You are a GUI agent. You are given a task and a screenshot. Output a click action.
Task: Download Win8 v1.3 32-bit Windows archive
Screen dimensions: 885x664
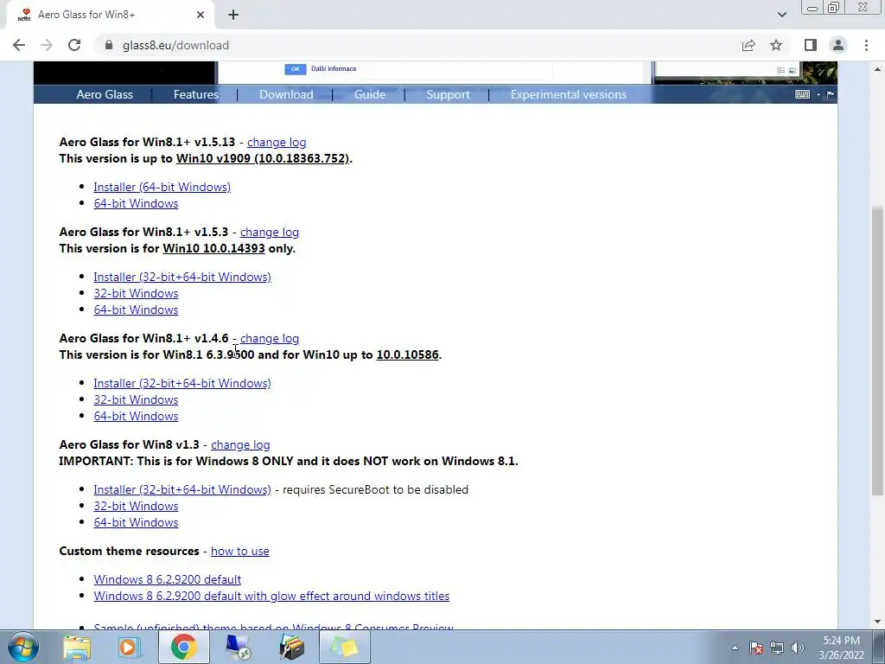136,506
